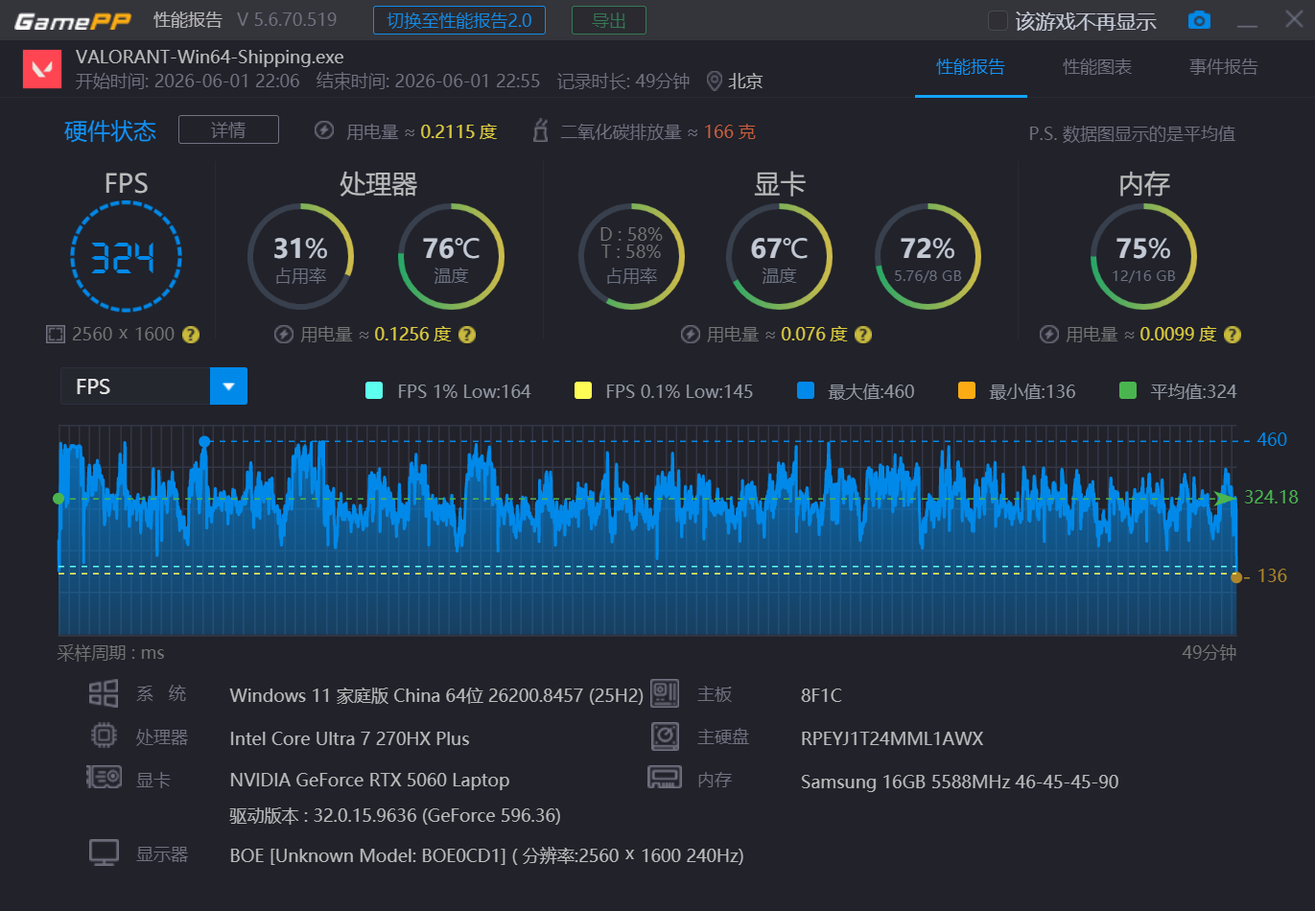Click the CPU 31% usage gauge

coord(301,257)
